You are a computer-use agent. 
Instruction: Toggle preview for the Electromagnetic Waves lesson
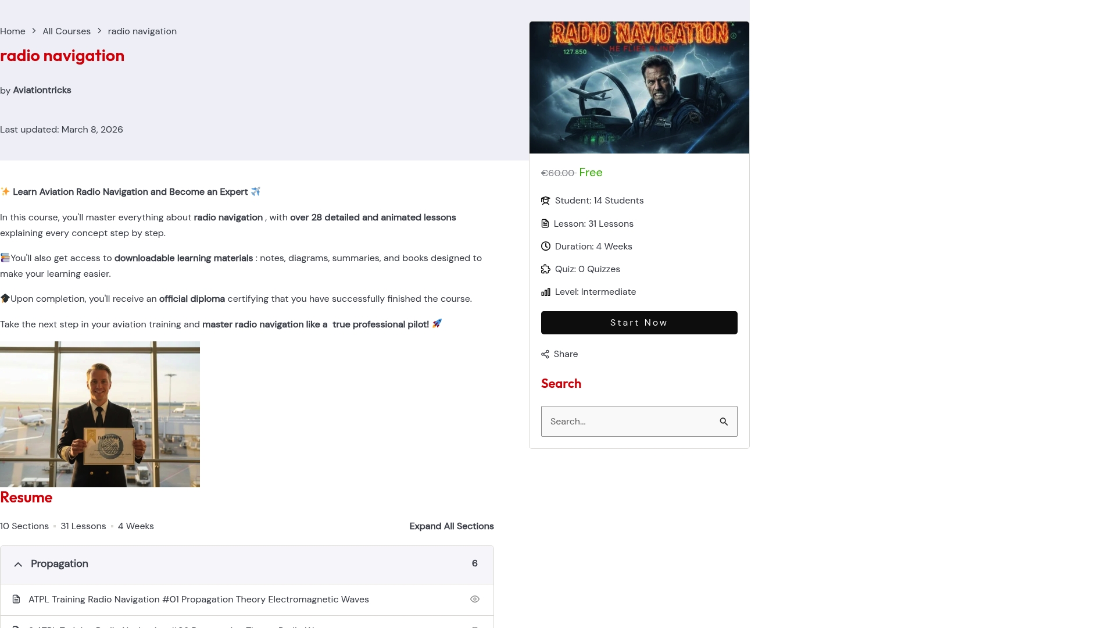tap(475, 599)
